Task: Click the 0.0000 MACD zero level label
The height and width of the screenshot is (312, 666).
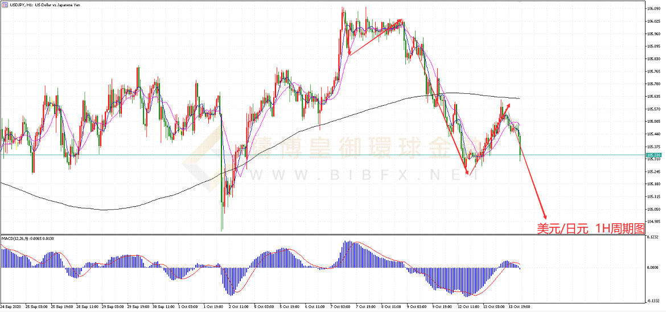Action: coord(652,267)
